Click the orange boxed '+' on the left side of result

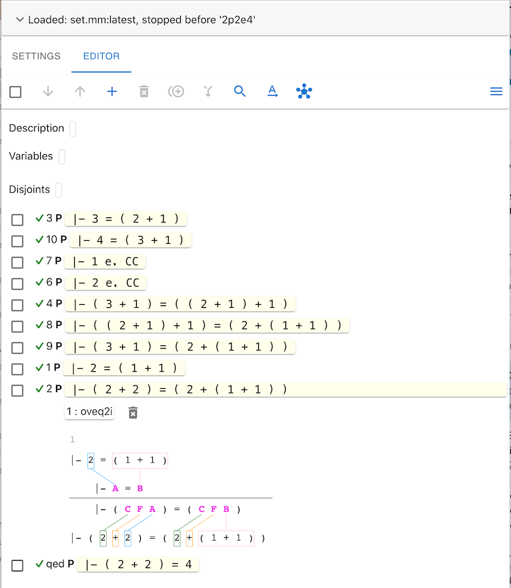[x=115, y=538]
